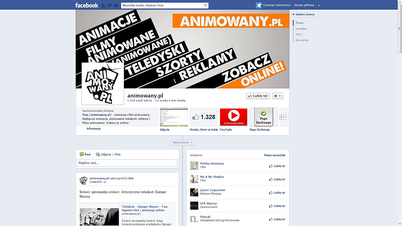Open the gear dropdown next to Lubię to!

pos(277,95)
